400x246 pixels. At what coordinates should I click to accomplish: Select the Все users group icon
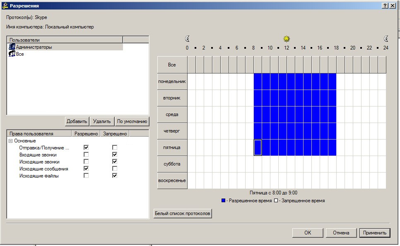click(x=12, y=54)
